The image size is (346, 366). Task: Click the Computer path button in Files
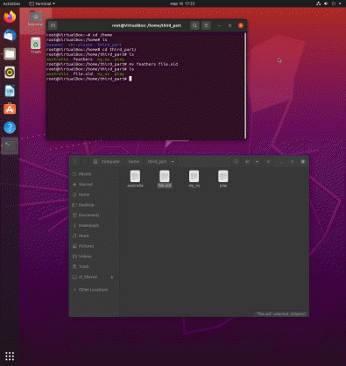point(107,161)
